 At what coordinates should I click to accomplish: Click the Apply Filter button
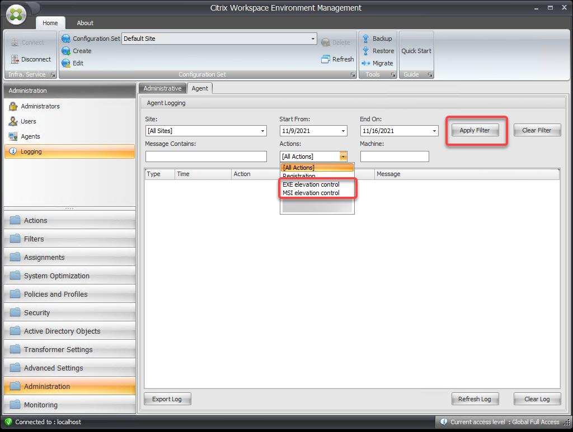coord(475,130)
